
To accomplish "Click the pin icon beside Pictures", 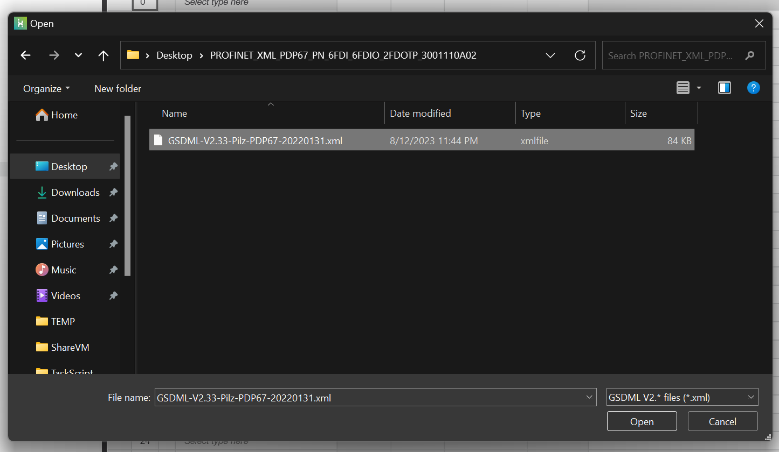I will click(x=113, y=244).
